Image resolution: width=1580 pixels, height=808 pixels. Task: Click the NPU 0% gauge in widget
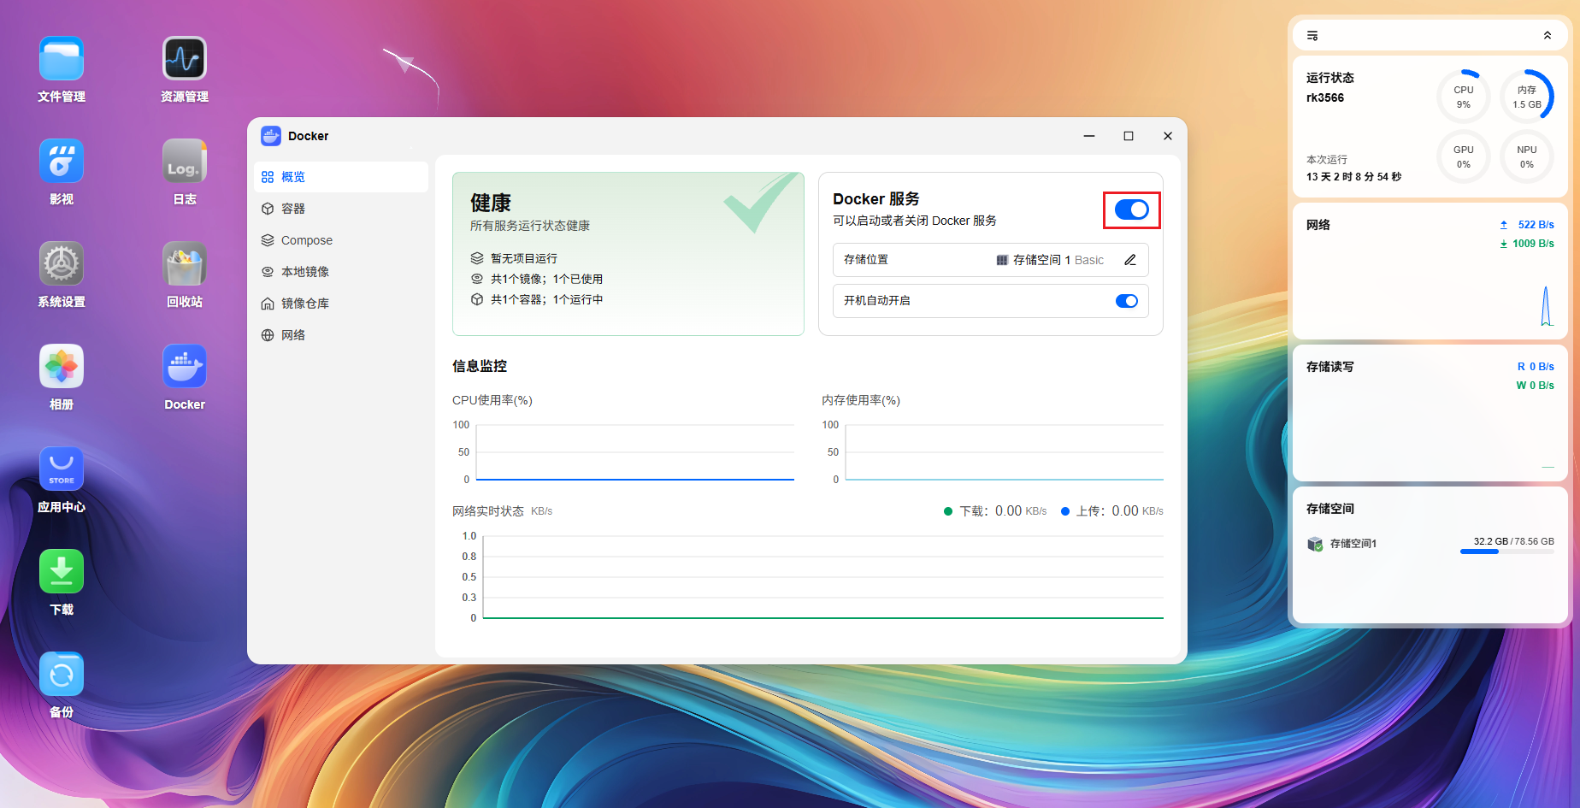[x=1527, y=156]
